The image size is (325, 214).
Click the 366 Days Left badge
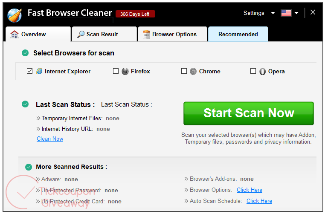pyautogui.click(x=135, y=14)
